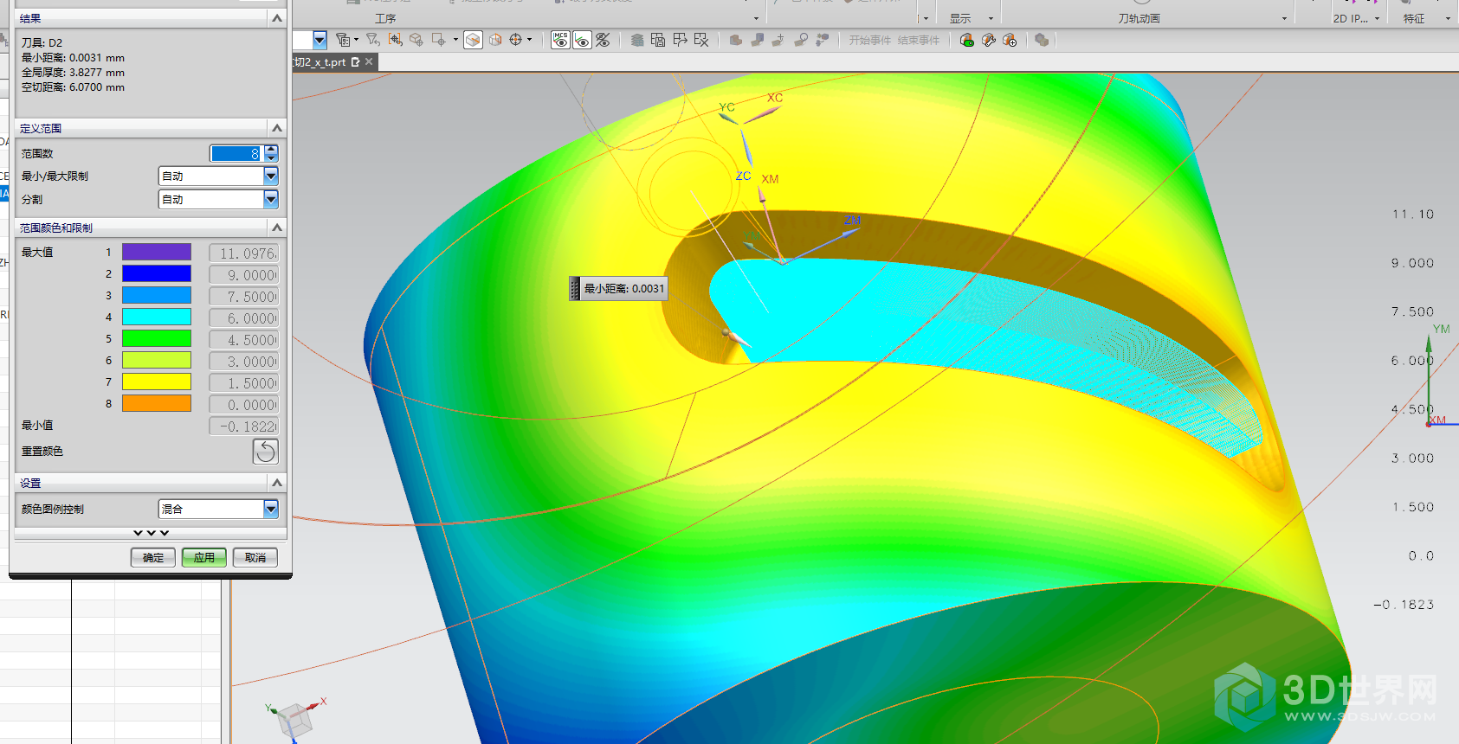
Task: Click the bracketed select-in-region icon
Action: tap(396, 40)
